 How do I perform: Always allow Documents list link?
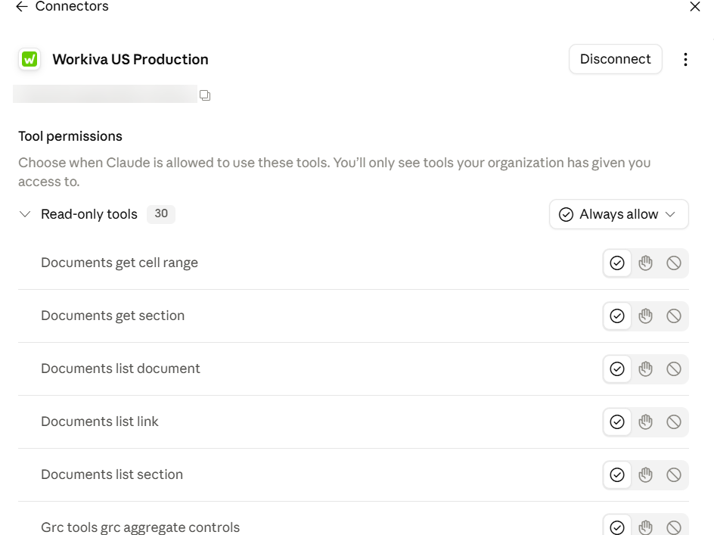[x=617, y=421]
